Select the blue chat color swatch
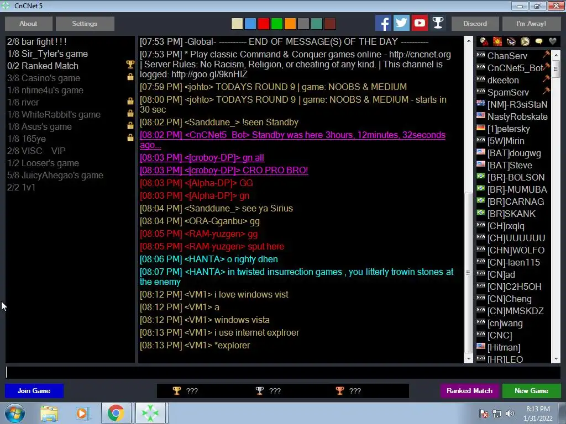The width and height of the screenshot is (566, 424). click(250, 24)
